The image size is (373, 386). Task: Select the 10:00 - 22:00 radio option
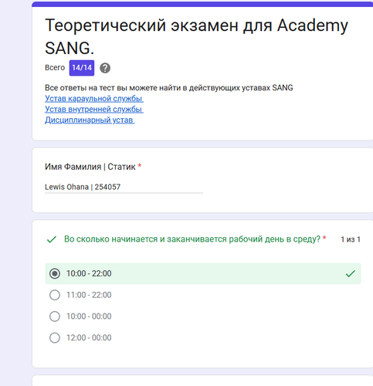tap(55, 273)
